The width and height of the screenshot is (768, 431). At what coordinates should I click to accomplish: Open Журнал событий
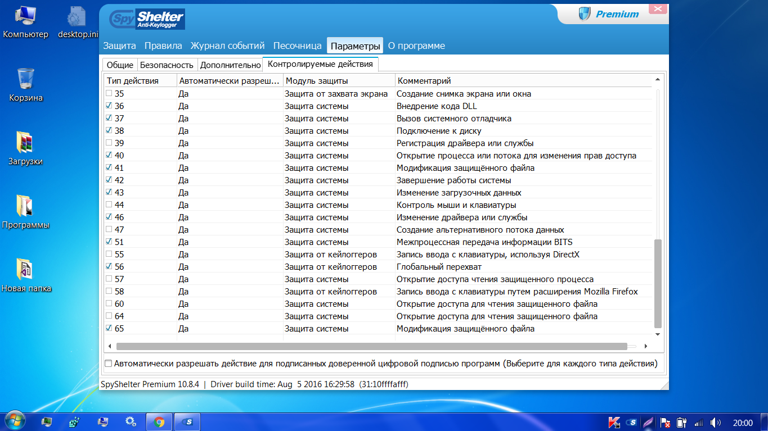(227, 46)
